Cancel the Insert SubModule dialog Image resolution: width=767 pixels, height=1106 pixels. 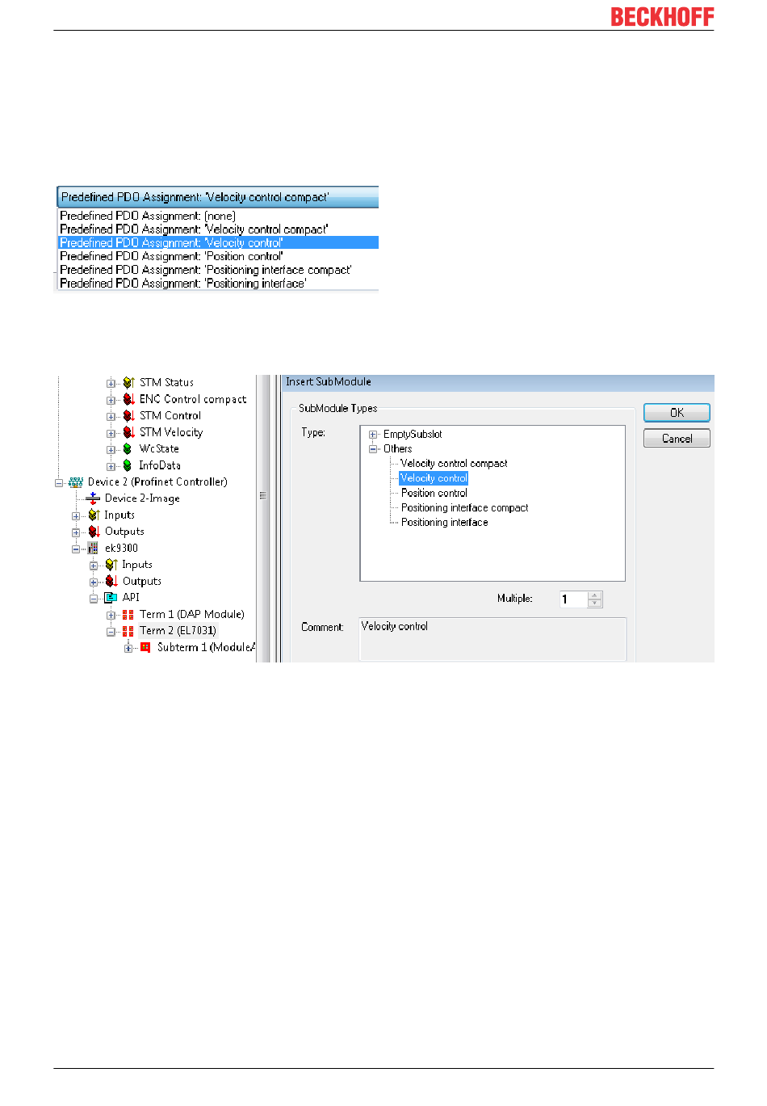tap(677, 439)
